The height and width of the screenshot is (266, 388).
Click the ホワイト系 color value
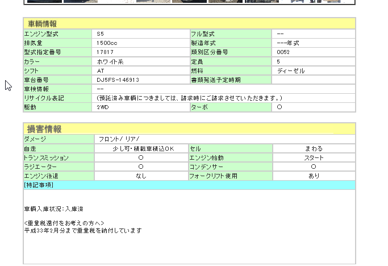[111, 61]
